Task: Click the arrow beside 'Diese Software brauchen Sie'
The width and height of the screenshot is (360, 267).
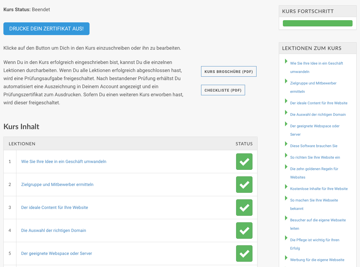Action: [286, 144]
